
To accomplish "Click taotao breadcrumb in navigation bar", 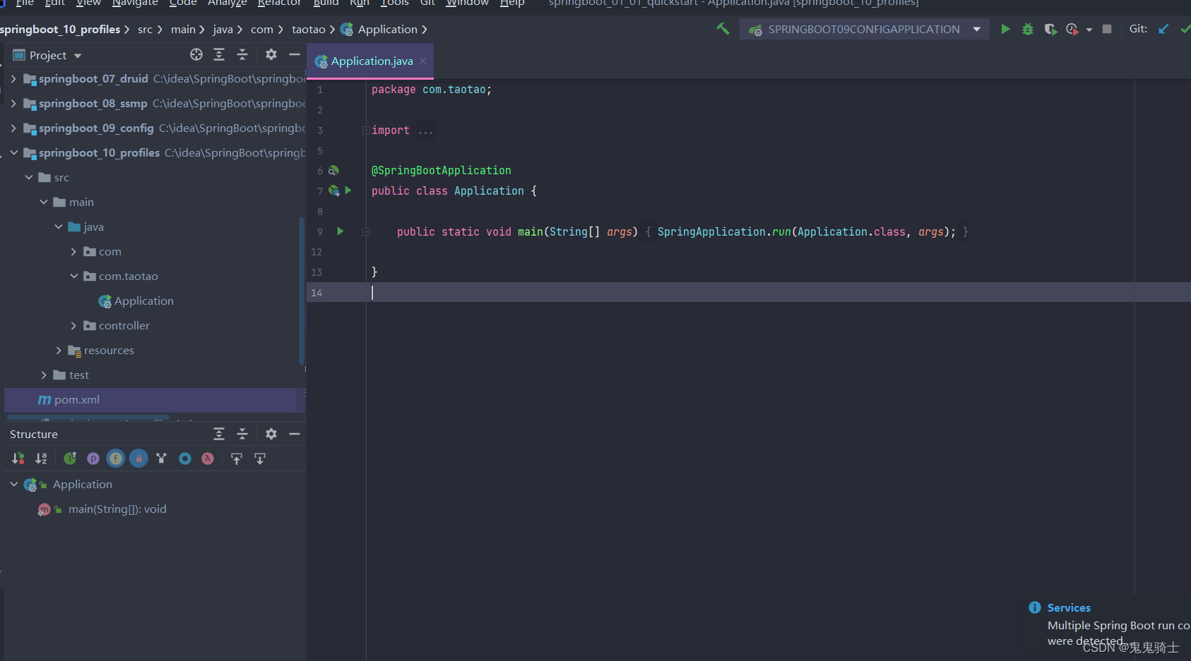I will [309, 30].
